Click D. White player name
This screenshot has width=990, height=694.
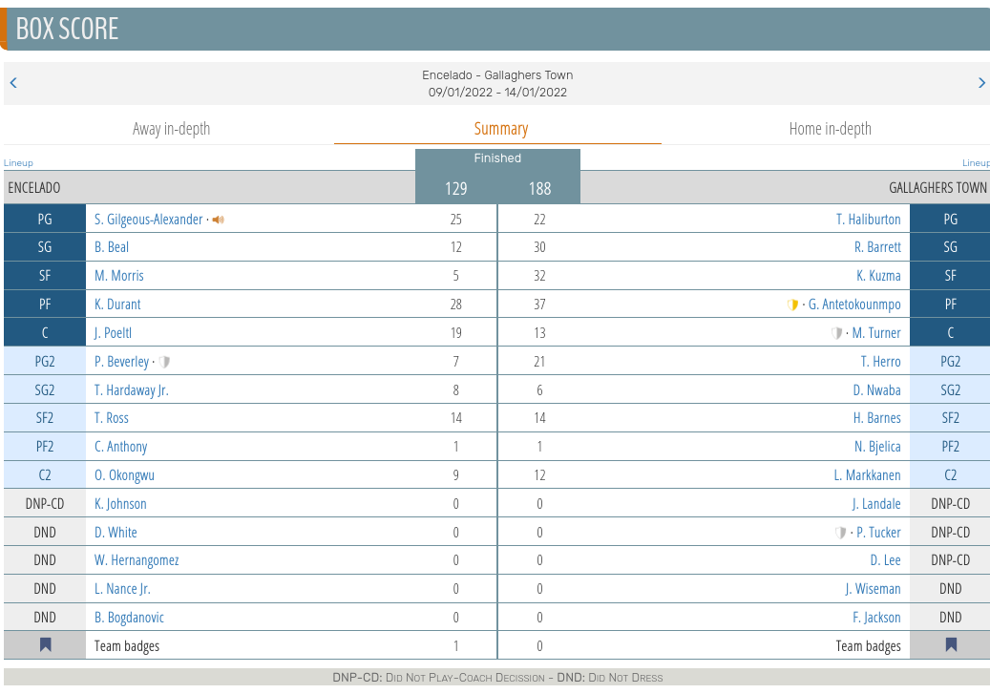point(116,533)
